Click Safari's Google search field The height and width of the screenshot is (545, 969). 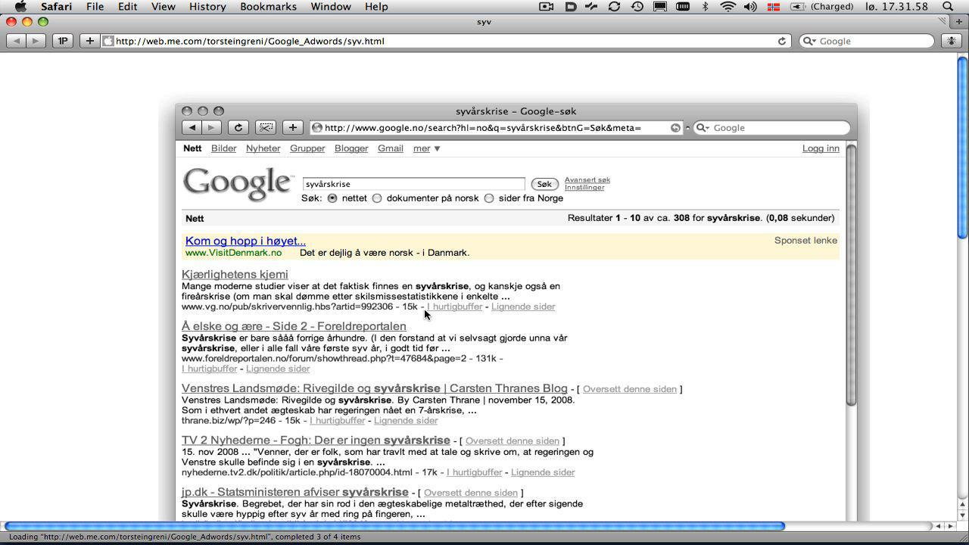point(868,41)
